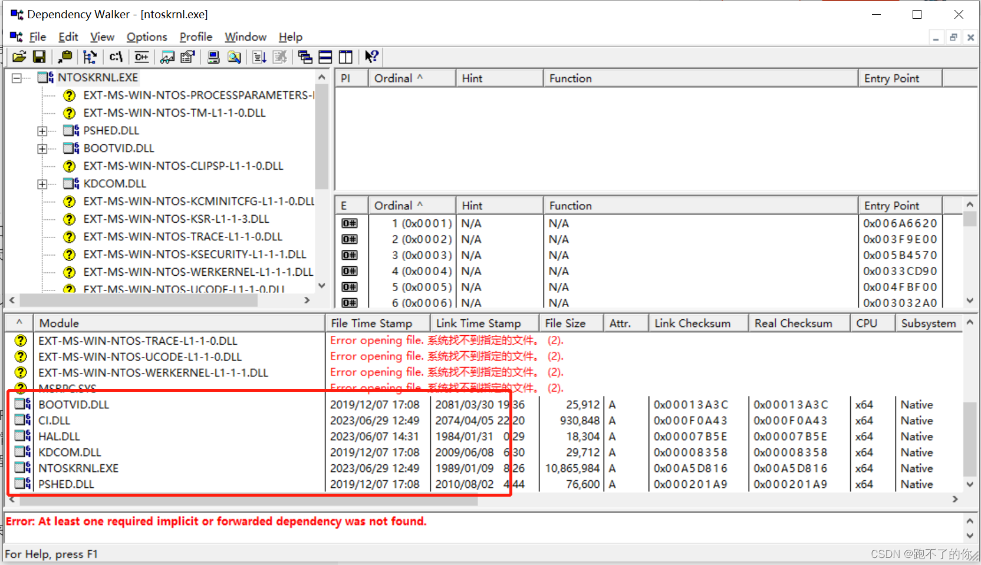
Task: Click Configure Module Search Order icon
Action: (234, 57)
